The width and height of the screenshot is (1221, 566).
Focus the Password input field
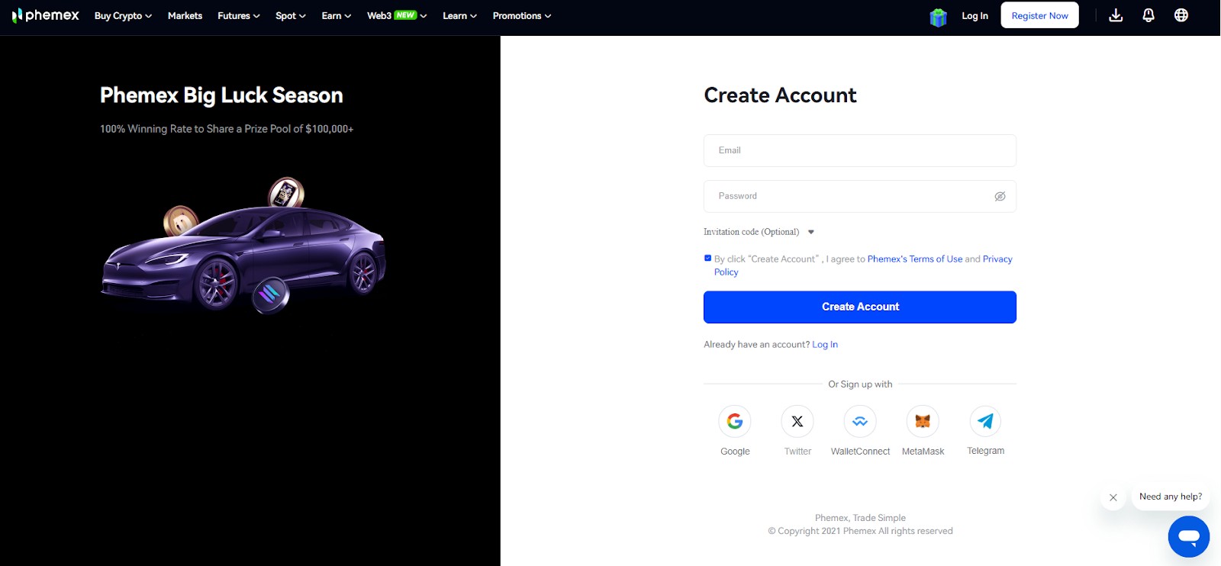click(860, 196)
